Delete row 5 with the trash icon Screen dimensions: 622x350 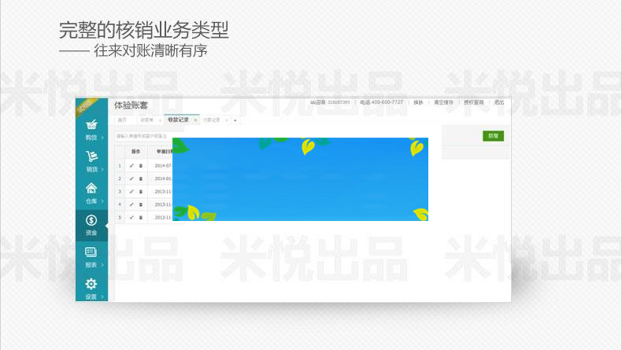[x=141, y=217]
